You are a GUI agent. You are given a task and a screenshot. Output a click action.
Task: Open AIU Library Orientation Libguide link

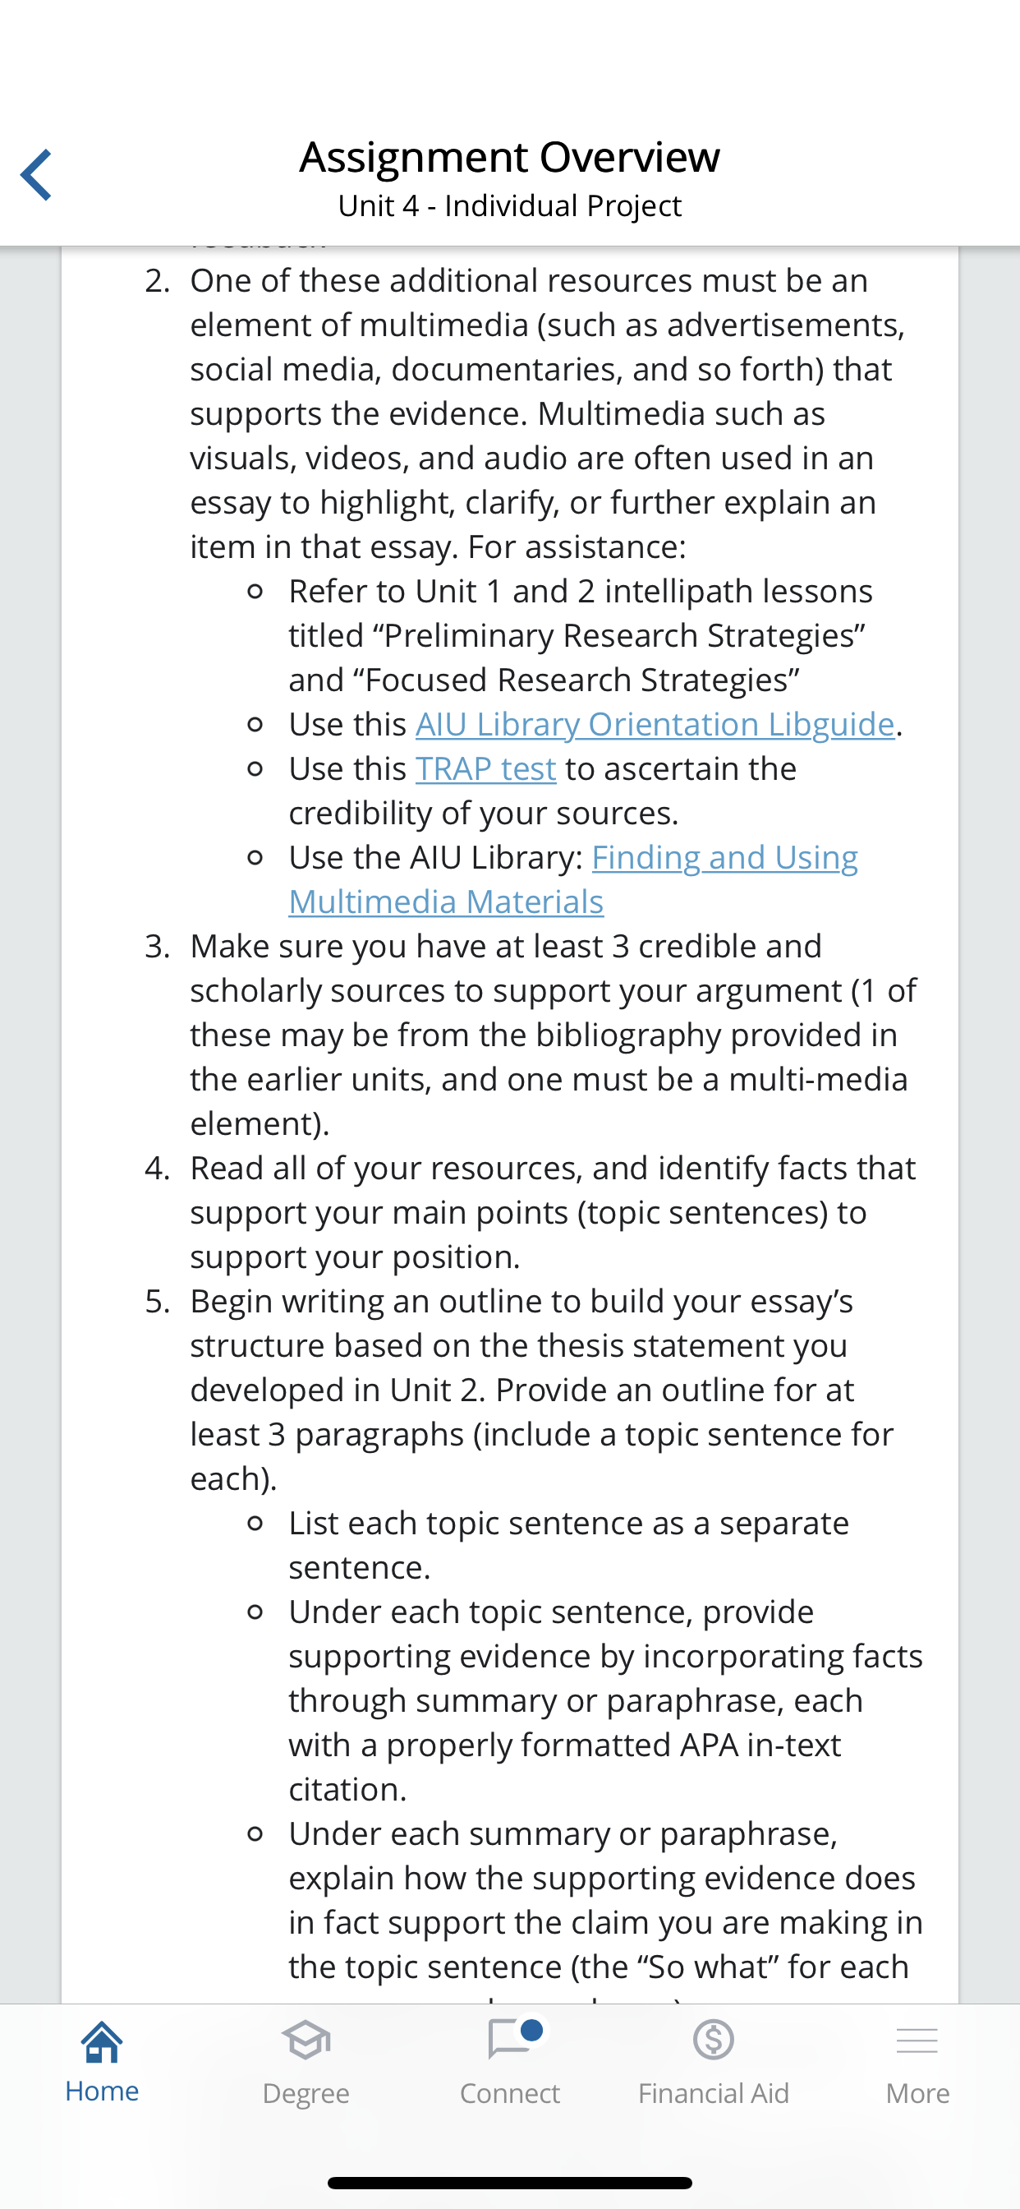tap(655, 724)
